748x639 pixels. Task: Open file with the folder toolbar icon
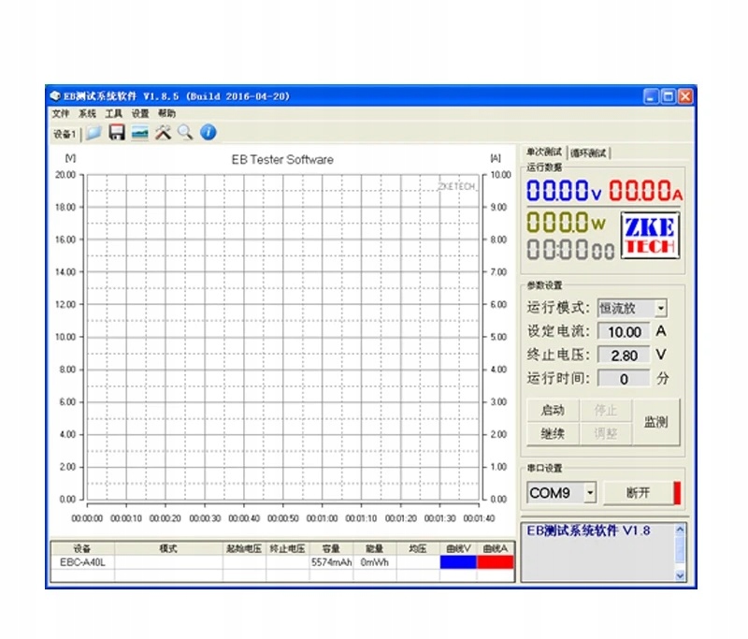click(94, 133)
